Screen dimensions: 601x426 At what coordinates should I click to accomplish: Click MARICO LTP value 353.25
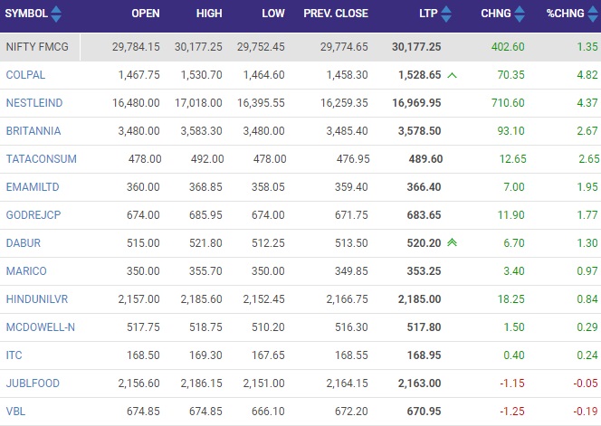click(x=424, y=270)
